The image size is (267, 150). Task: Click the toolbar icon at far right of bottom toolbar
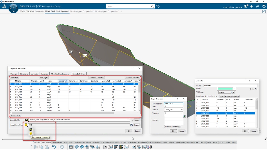tap(150, 147)
